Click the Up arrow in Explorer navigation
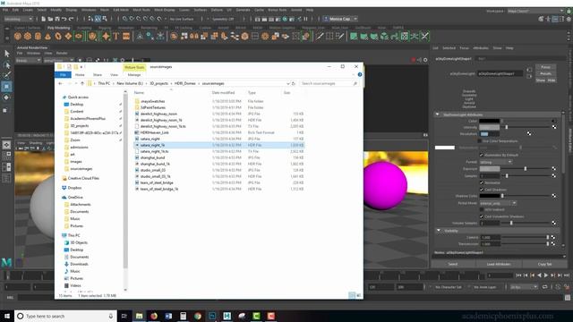The width and height of the screenshot is (573, 322). tap(82, 83)
